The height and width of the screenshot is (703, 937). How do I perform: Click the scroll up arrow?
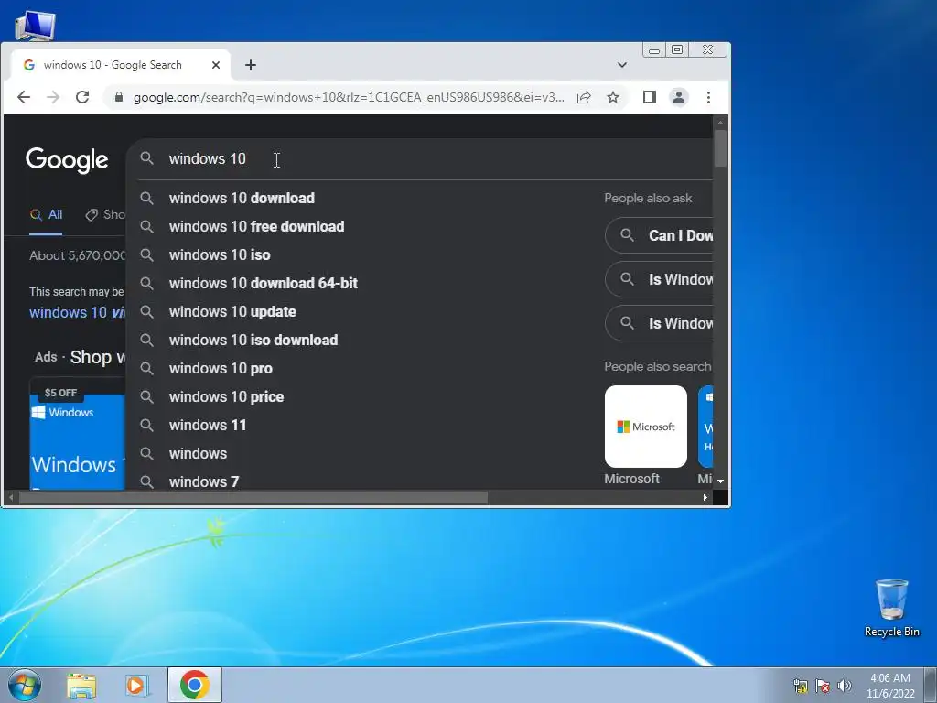point(721,123)
